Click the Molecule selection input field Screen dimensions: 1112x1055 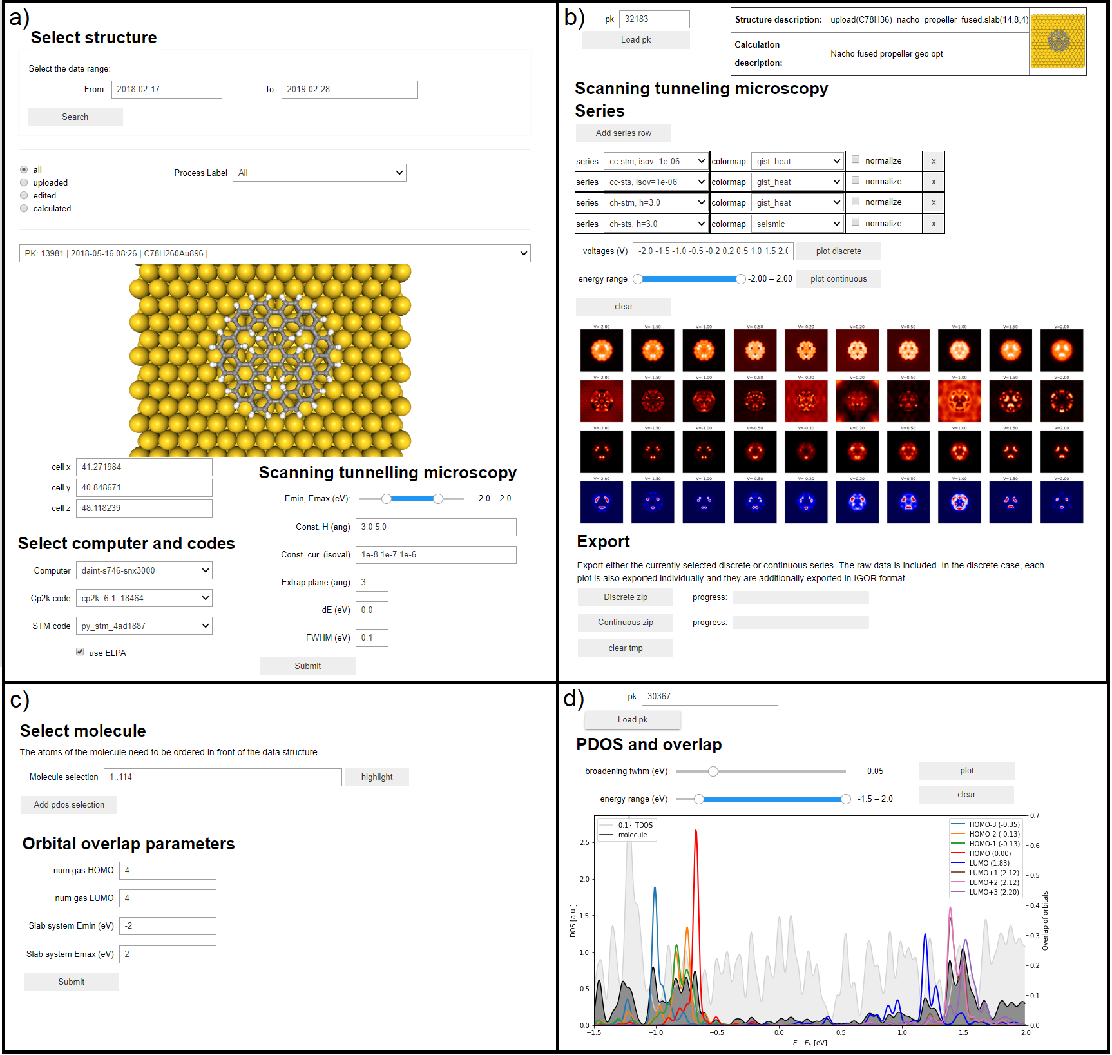tap(223, 777)
